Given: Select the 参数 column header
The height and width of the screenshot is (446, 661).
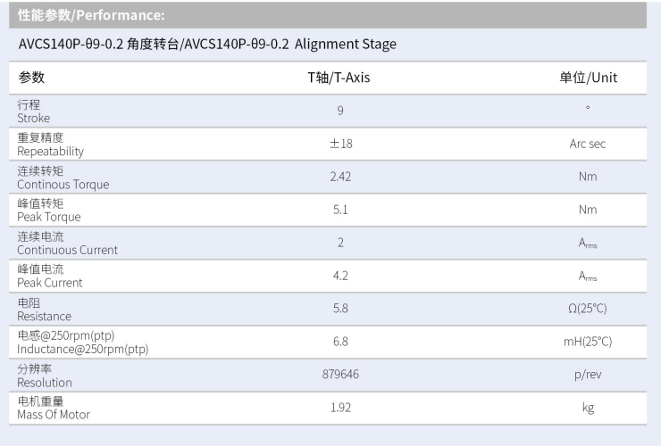Looking at the screenshot, I should [31, 78].
